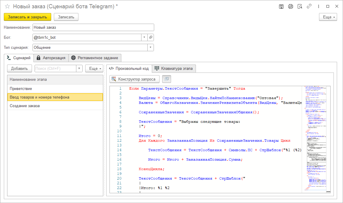The width and height of the screenshot is (343, 203).
Task: Switch to the Регламентное задание tab
Action: (95, 58)
